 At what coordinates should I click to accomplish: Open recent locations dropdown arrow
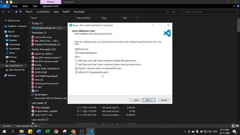[x=12, y=12]
